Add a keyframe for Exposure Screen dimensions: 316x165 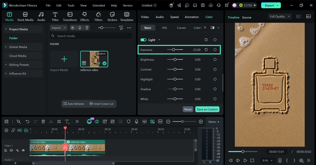[215, 49]
